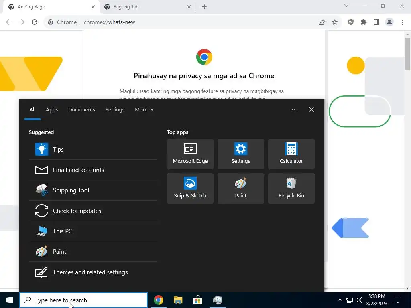Close the Bagong Tab tab
The width and height of the screenshot is (411, 308).
[189, 7]
